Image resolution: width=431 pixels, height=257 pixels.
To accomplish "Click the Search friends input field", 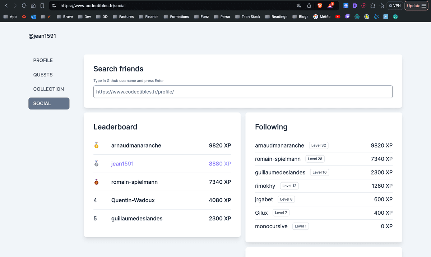I will [x=243, y=92].
